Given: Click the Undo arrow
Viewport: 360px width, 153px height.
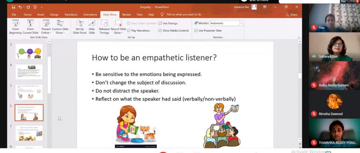Looking at the screenshot, I should 20,7.
